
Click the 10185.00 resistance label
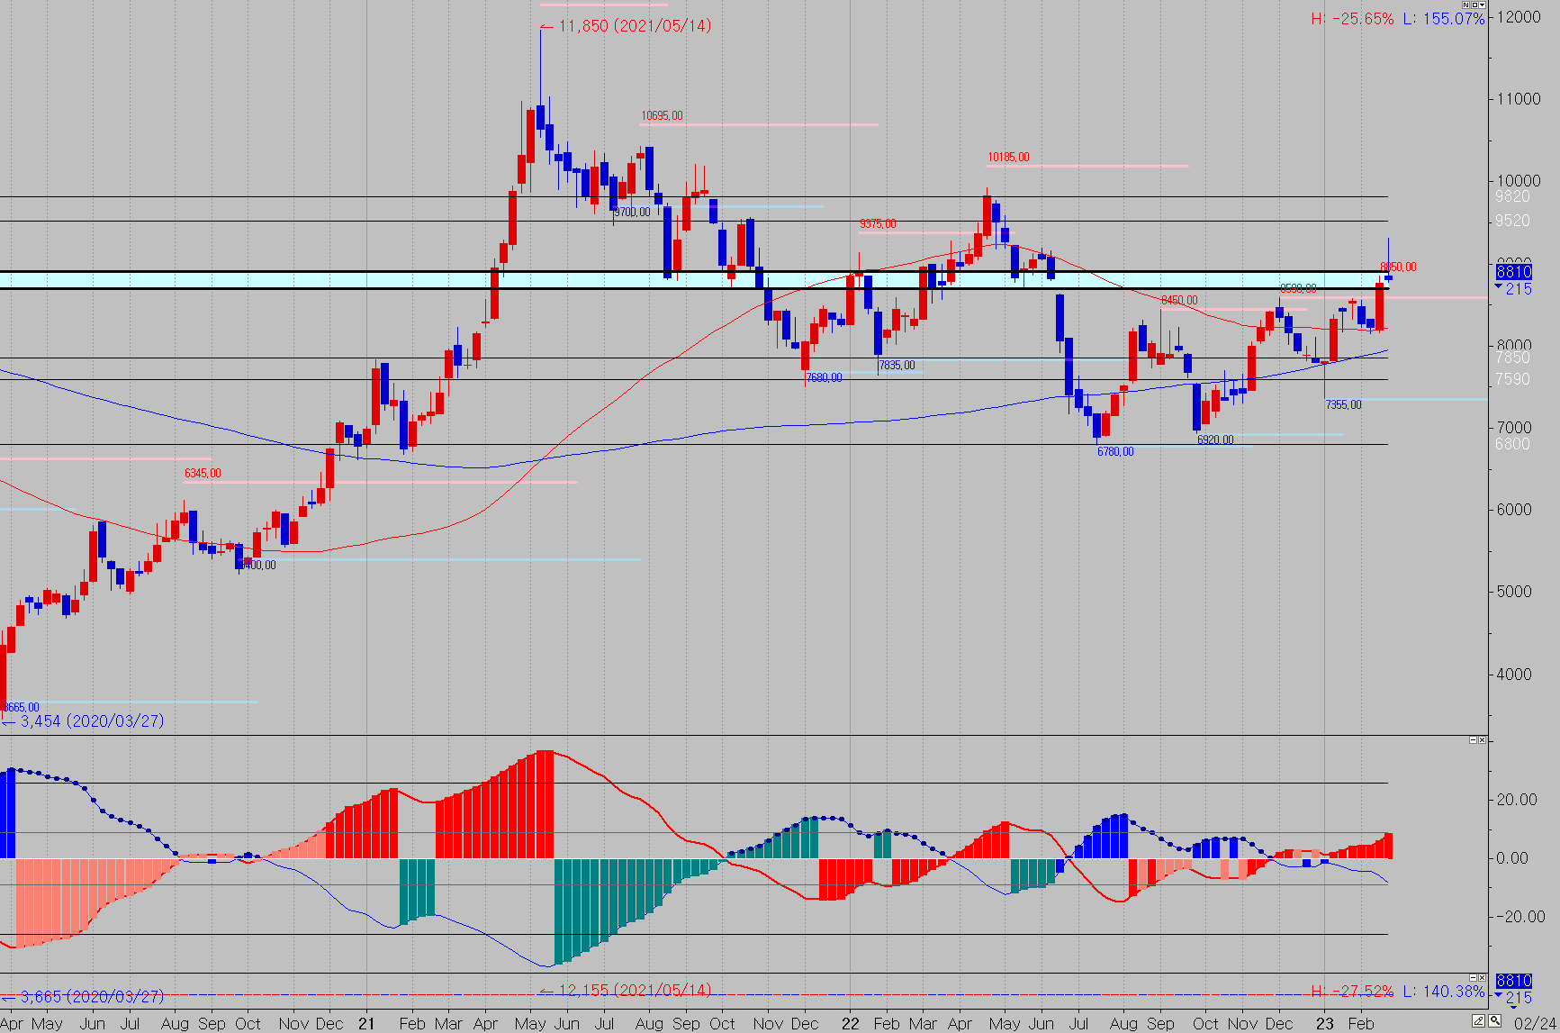(x=1008, y=158)
